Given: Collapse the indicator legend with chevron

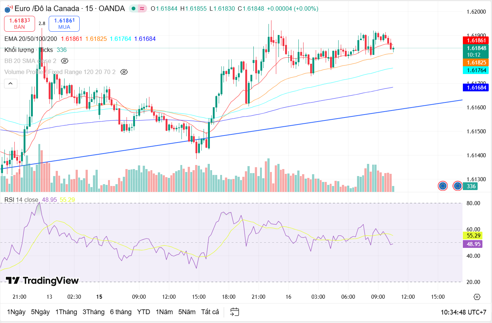Looking at the screenshot, I should click(x=10, y=84).
